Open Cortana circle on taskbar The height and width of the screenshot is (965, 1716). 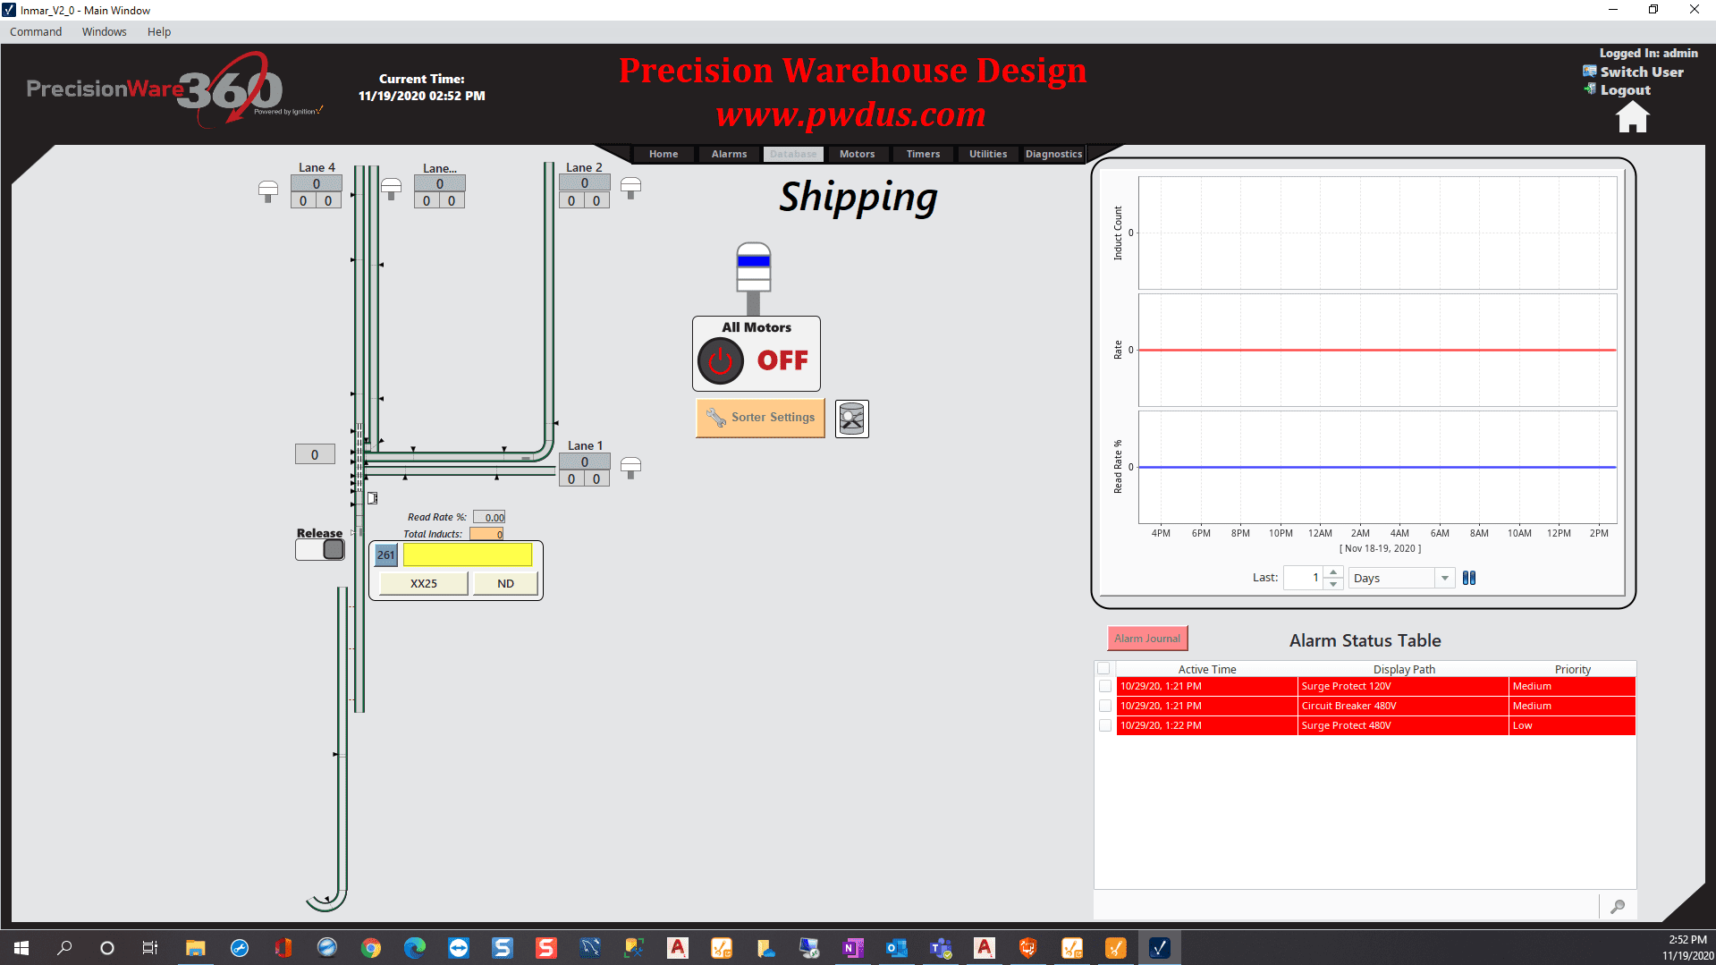tap(107, 948)
